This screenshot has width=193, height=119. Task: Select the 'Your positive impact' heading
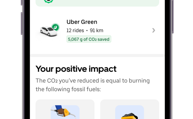pyautogui.click(x=76, y=69)
